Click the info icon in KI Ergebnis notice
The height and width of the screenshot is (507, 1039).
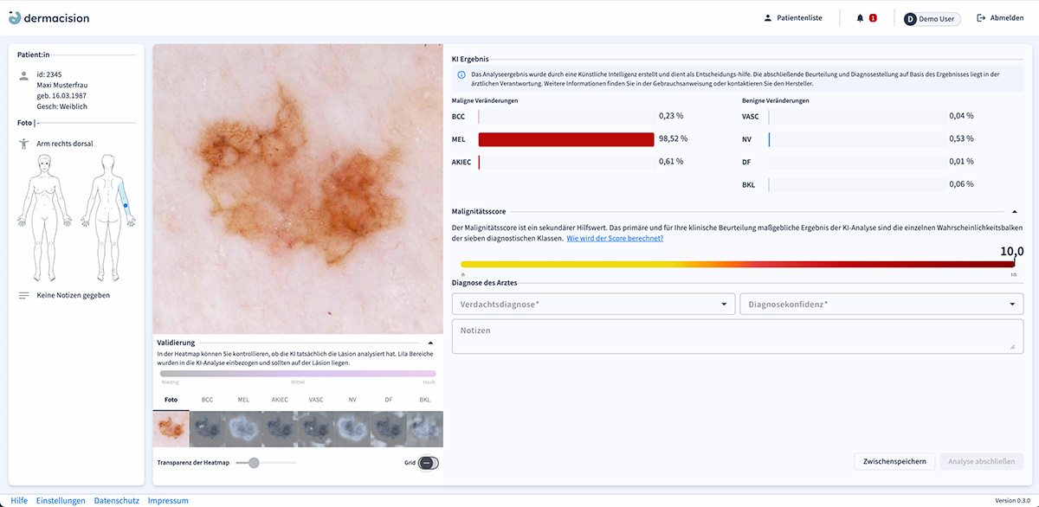461,75
